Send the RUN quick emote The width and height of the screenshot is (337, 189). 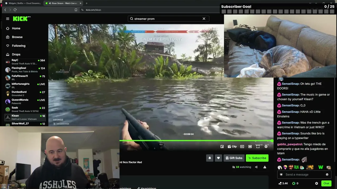(x=296, y=167)
